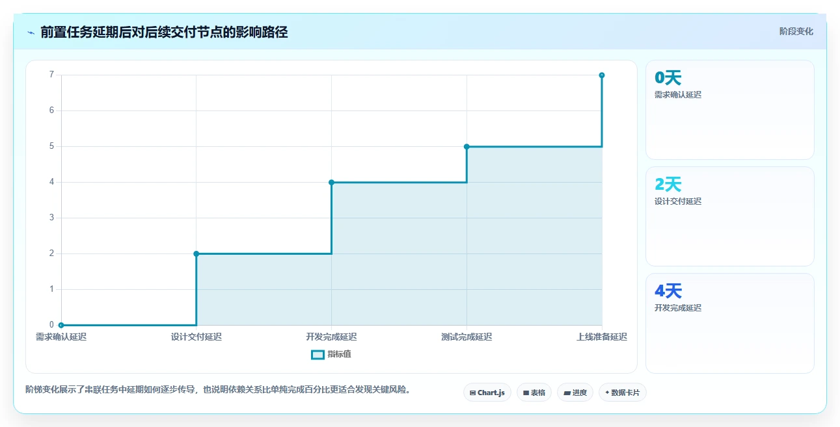The width and height of the screenshot is (840, 427).
Task: Click the data point at 测试完成延迟 value 5
Action: (467, 146)
